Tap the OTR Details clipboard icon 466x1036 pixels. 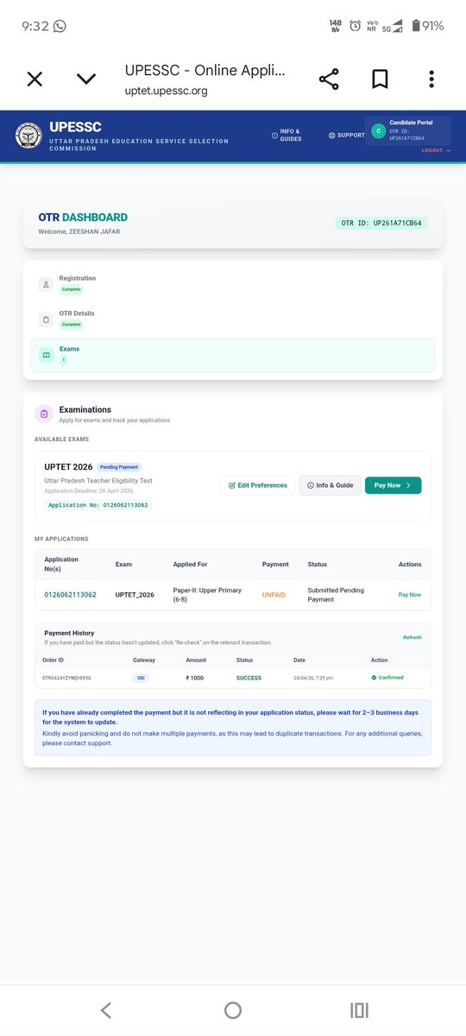[x=46, y=319]
